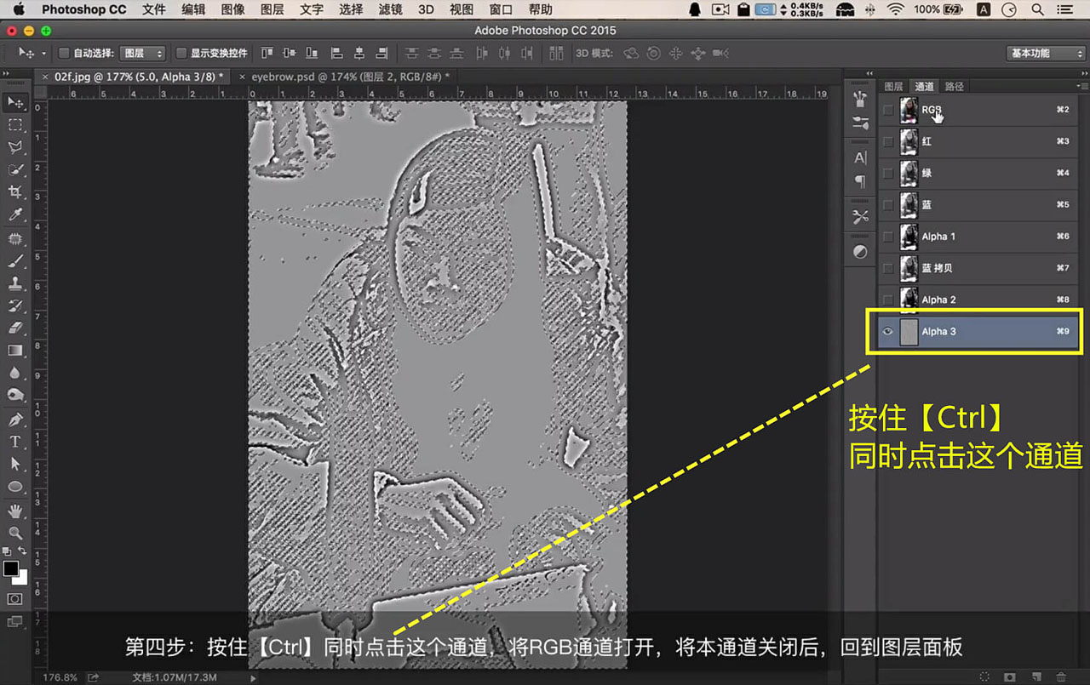Select the Healing Brush tool
The width and height of the screenshot is (1090, 685).
click(14, 239)
